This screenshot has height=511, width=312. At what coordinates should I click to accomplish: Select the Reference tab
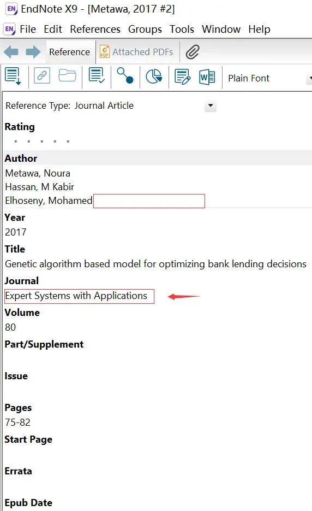click(x=70, y=52)
